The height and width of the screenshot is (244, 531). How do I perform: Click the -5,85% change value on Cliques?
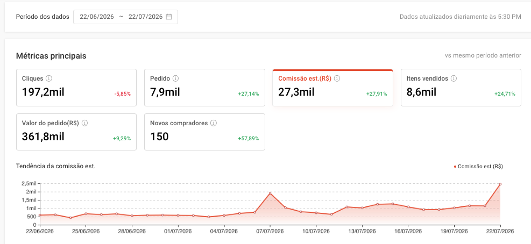[122, 94]
